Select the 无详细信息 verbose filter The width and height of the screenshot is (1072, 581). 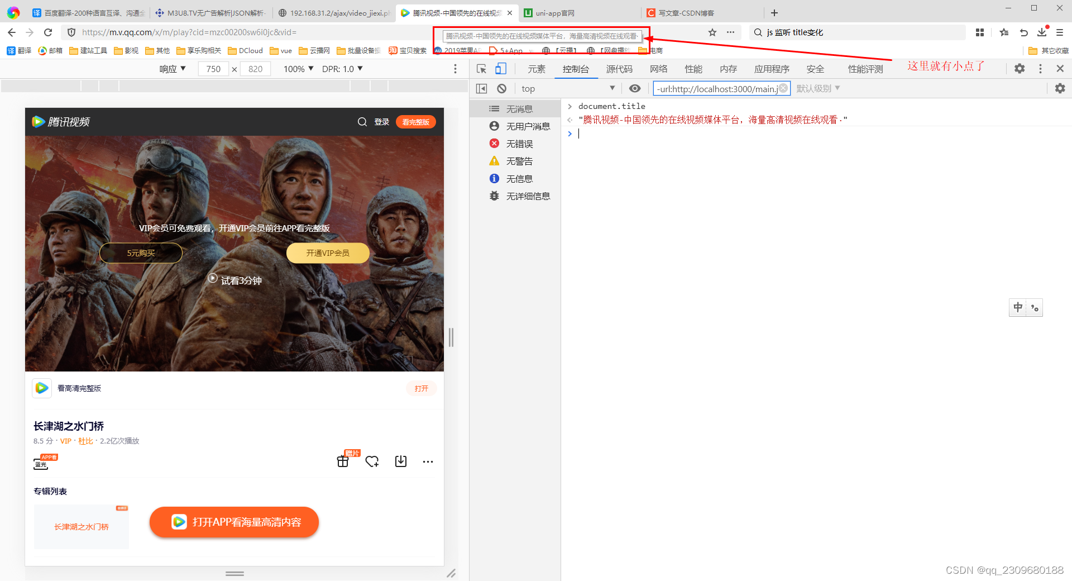click(x=515, y=196)
